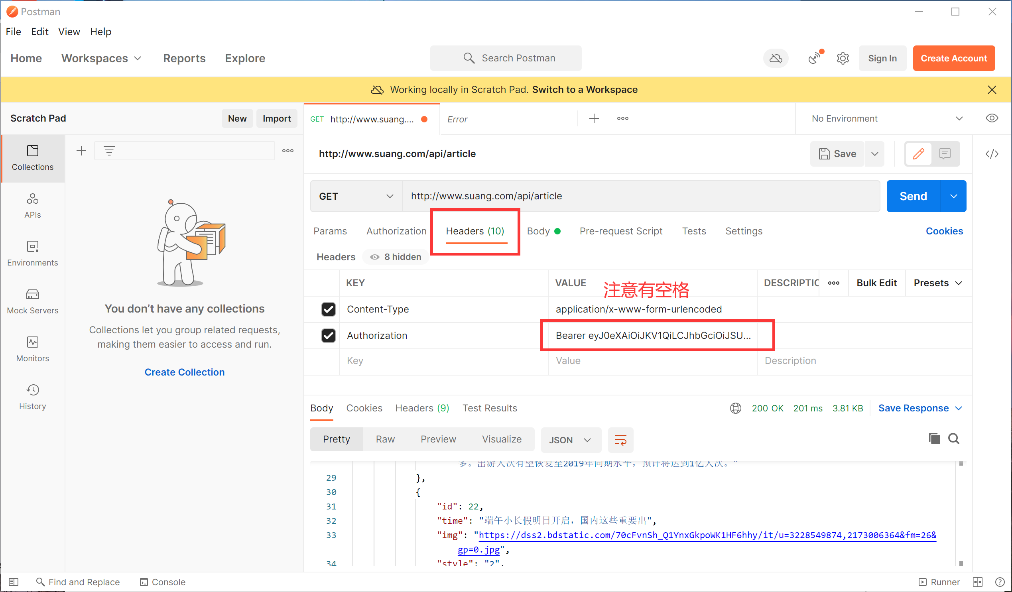Click the filter icon in the collections search
The width and height of the screenshot is (1012, 592).
(109, 151)
